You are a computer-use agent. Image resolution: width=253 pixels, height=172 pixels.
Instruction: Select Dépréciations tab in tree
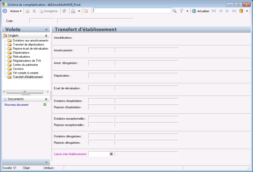pyautogui.click(x=21, y=53)
